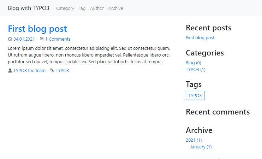Click the person icon beside TYPO3 Inc Team
The width and height of the screenshot is (262, 159).
pos(10,71)
